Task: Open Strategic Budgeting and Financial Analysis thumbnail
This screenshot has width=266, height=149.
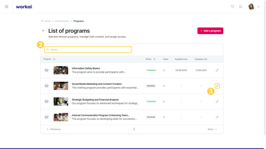Action: [61, 101]
